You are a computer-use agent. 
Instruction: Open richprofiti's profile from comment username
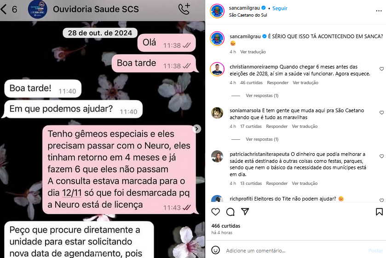click(x=241, y=199)
